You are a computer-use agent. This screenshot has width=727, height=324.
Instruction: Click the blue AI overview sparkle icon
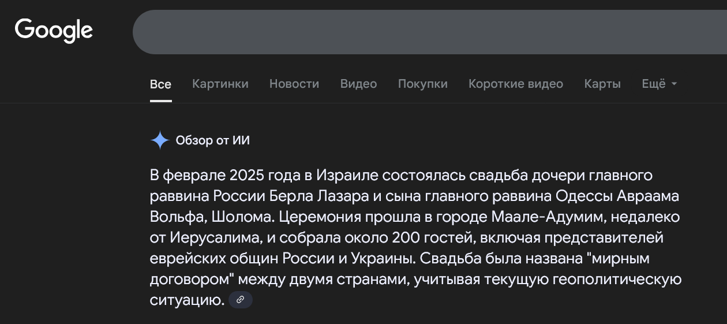click(160, 140)
